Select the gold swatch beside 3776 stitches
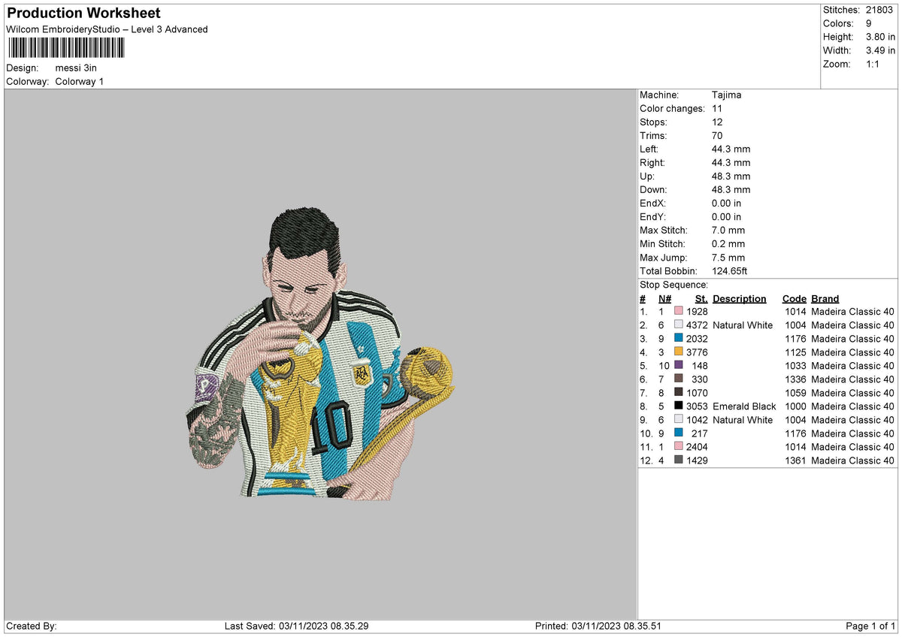This screenshot has height=637, width=902. point(679,352)
